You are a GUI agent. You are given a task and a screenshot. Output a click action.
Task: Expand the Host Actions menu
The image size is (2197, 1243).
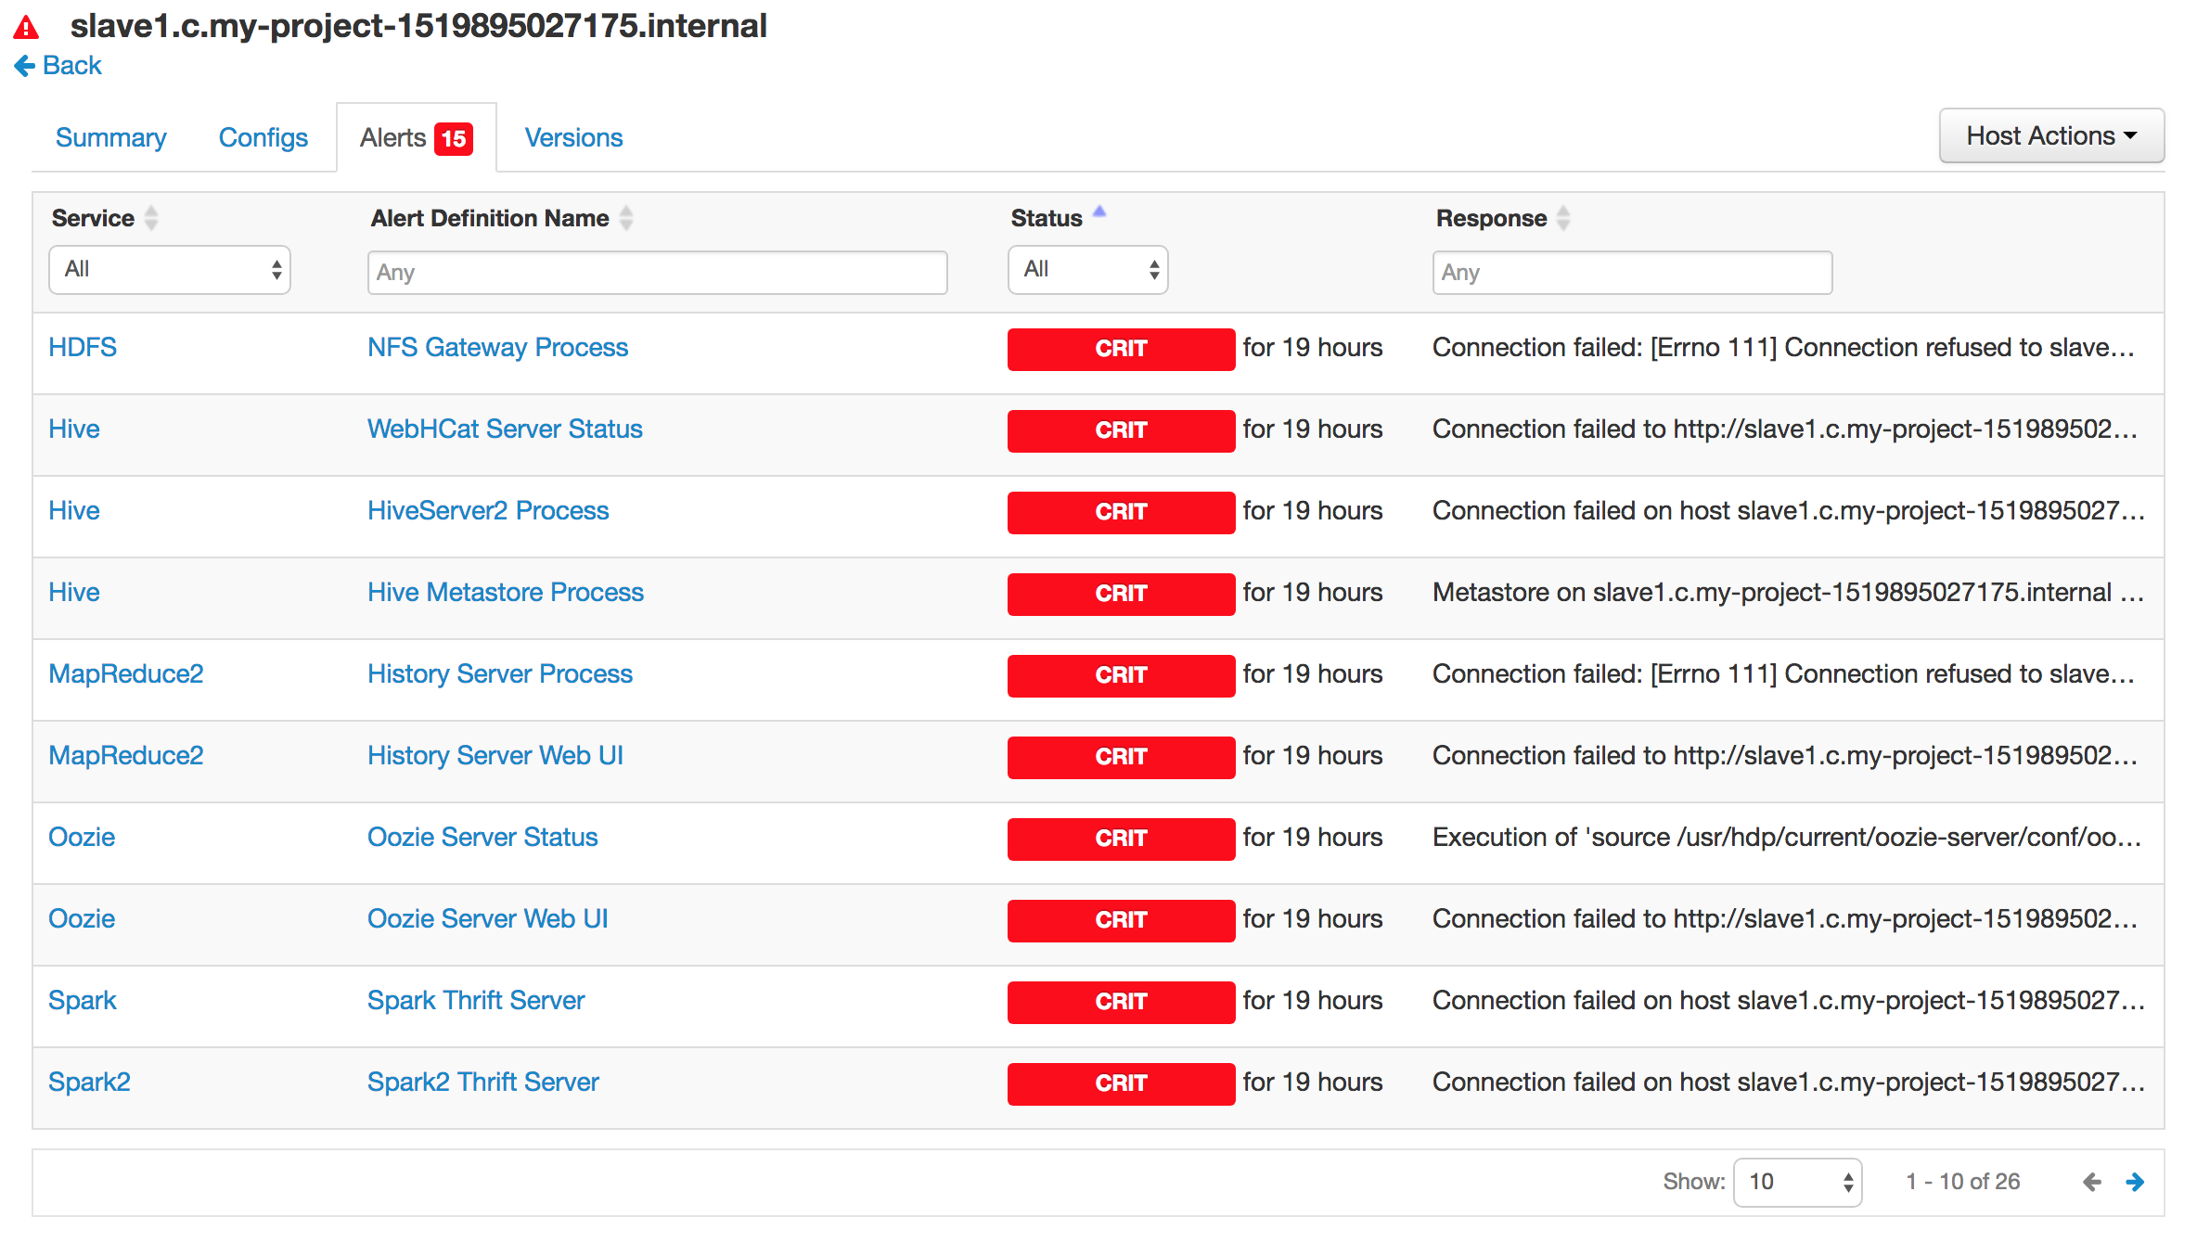(2050, 136)
